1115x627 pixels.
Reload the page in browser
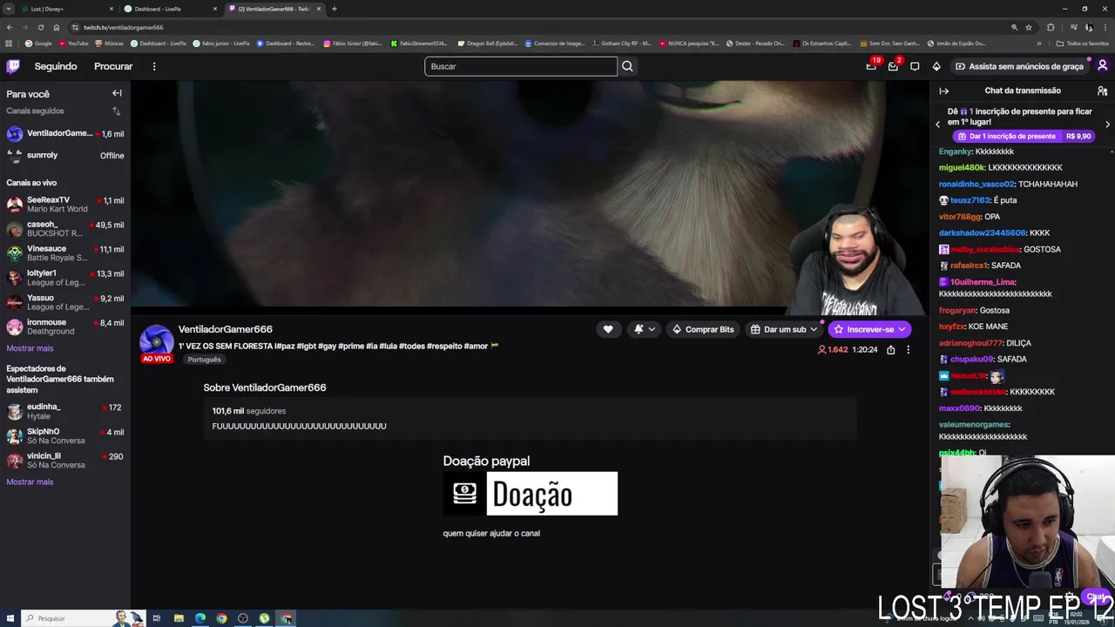point(40,27)
